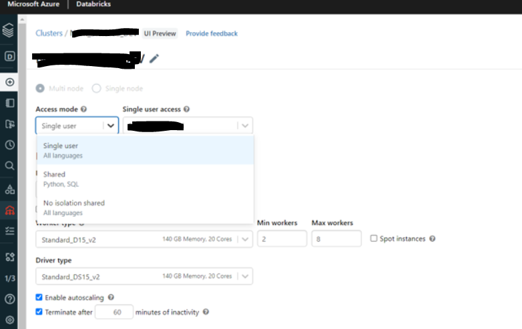Open the Compute clusters icon in sidebar
This screenshot has width=522, height=329.
(9, 210)
